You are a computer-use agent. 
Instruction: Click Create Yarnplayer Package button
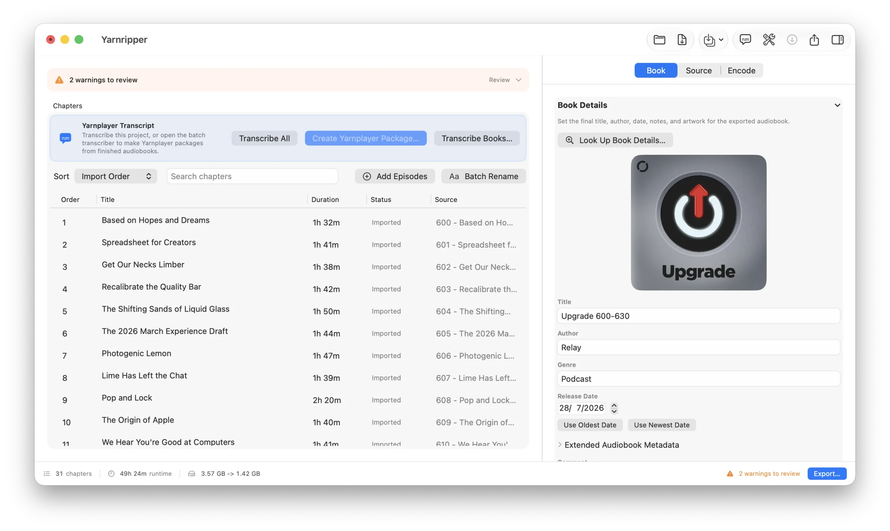tap(365, 138)
